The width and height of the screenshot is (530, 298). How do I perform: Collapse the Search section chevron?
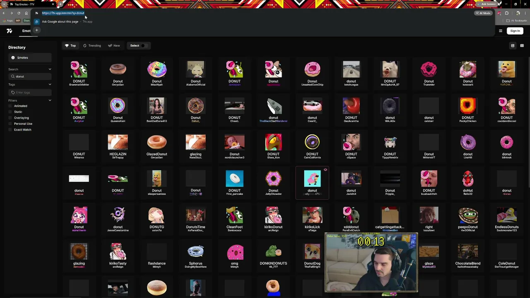click(50, 69)
